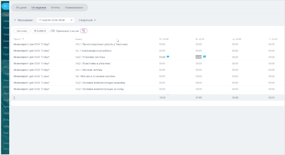Click Monday 00:00 cell for task 1.3.3
Image resolution: width=285 pixels, height=155 pixels.
[x=162, y=82]
